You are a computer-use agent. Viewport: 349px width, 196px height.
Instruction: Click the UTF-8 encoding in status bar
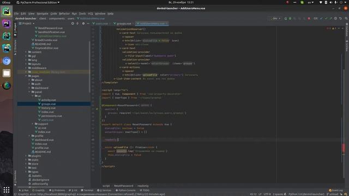coord(267,194)
